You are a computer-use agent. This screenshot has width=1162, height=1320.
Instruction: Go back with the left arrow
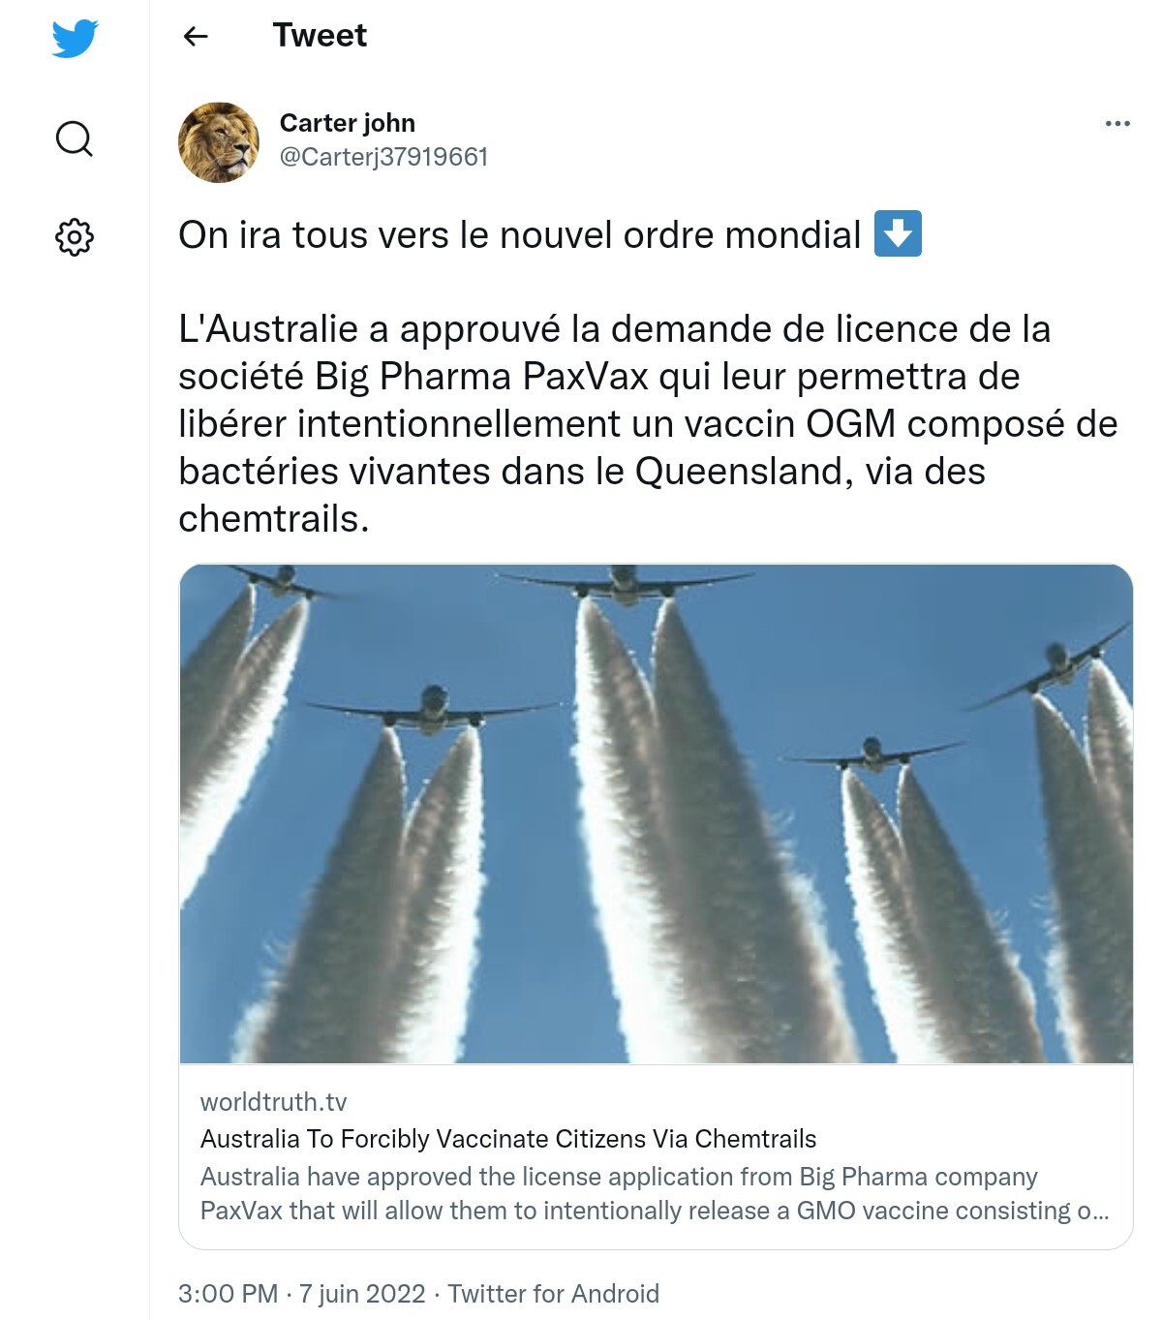(196, 37)
